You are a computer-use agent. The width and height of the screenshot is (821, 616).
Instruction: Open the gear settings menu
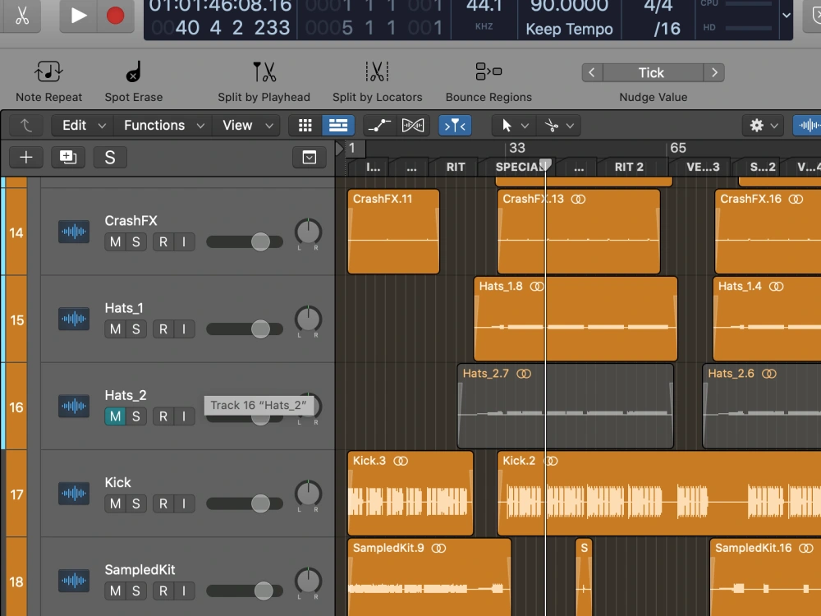pos(763,125)
